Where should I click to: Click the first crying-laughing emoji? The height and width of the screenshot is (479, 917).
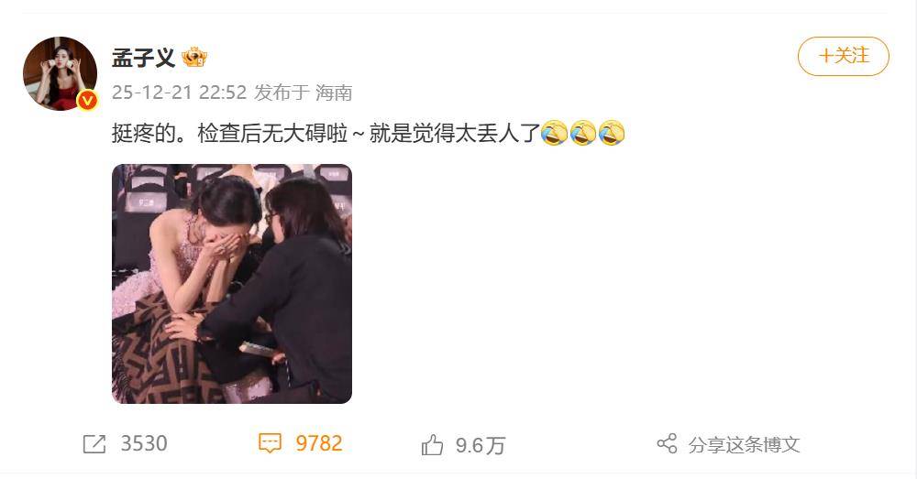click(554, 133)
